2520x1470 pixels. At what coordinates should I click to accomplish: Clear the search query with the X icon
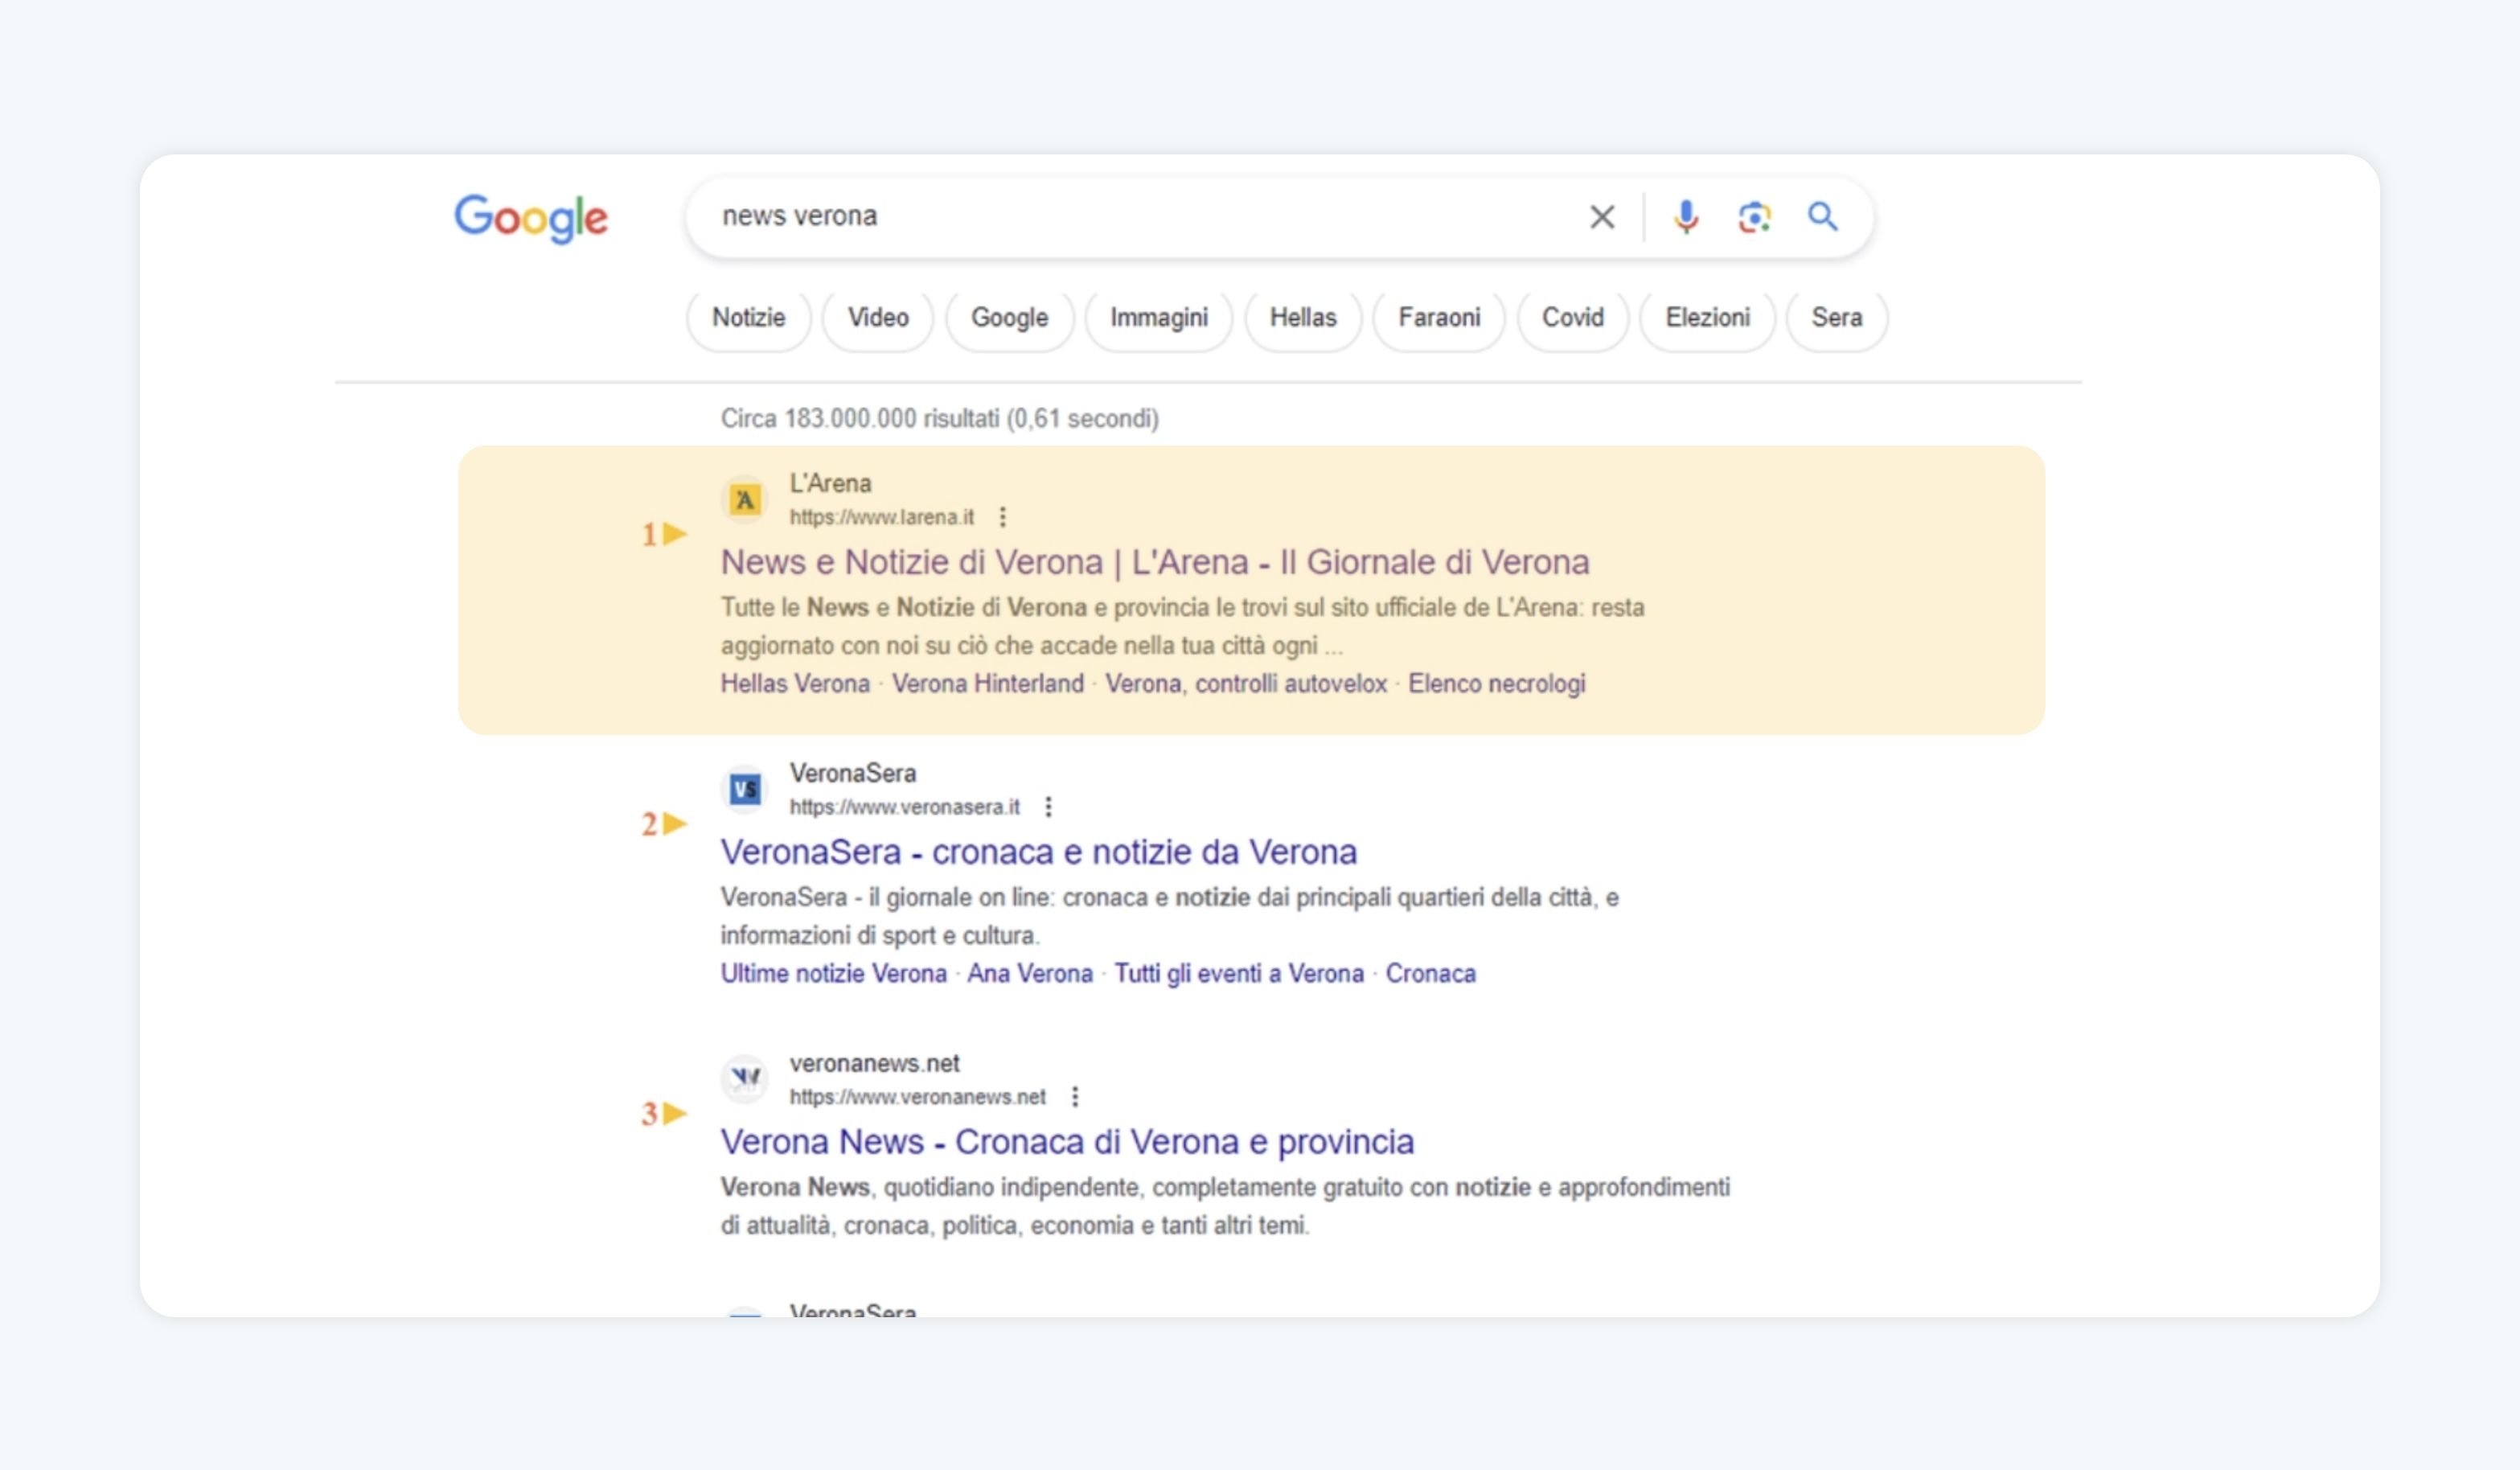click(1602, 217)
